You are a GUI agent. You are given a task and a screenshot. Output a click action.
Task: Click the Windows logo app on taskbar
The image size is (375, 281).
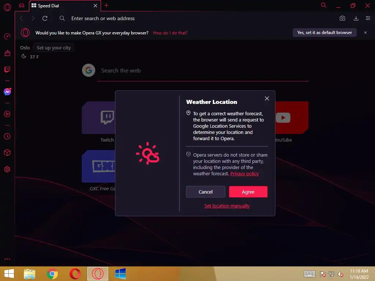click(x=120, y=274)
